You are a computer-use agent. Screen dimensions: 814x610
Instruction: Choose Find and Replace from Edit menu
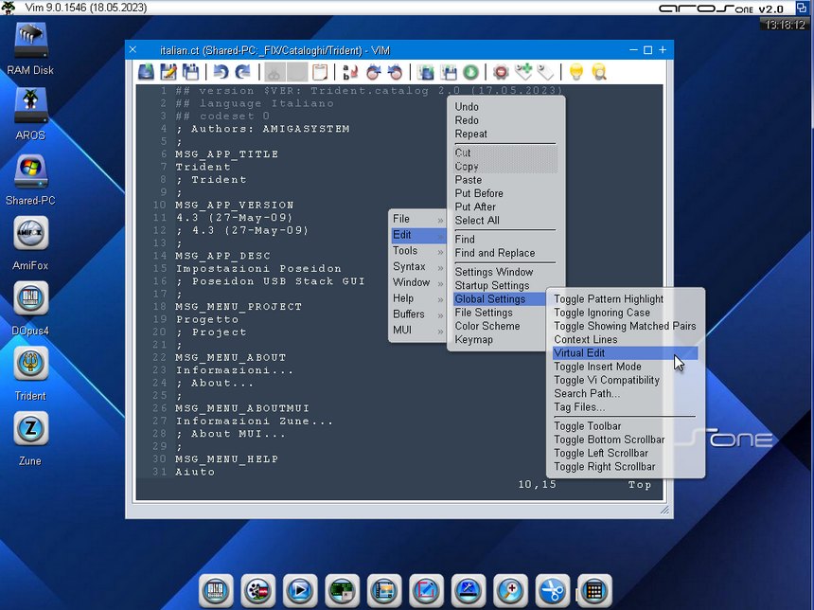coord(494,253)
